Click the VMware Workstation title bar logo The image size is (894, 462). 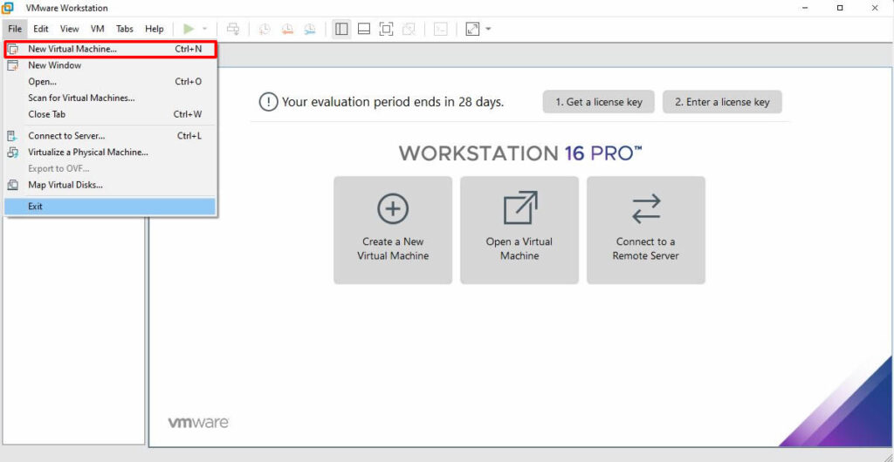pos(8,8)
